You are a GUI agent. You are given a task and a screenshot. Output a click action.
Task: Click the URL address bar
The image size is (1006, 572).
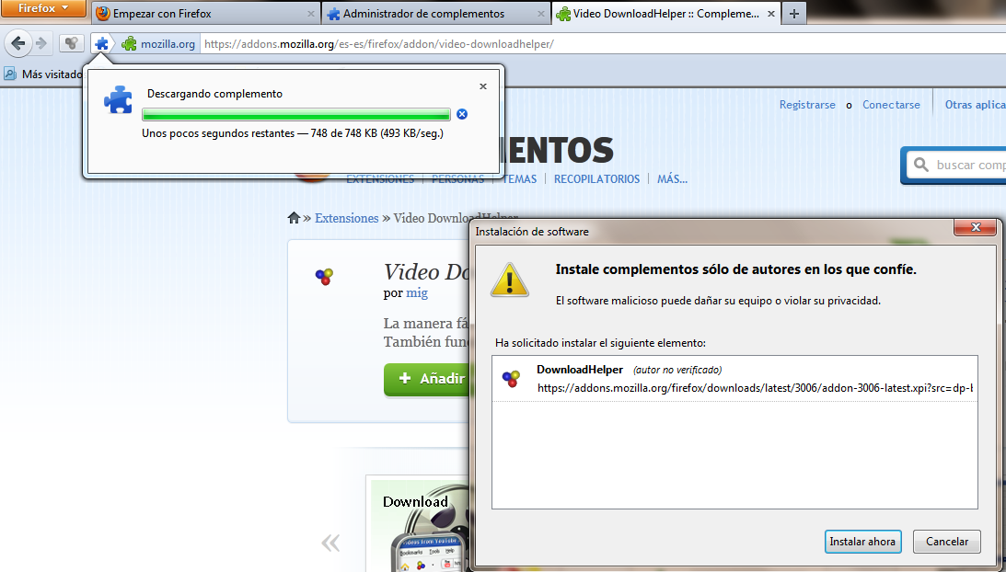point(589,43)
